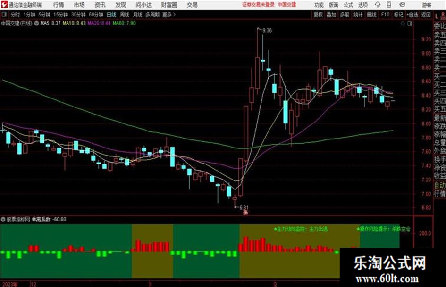Click the 标记 mark button
Image resolution: width=446 pixels, height=287 pixels.
pyautogui.click(x=398, y=15)
